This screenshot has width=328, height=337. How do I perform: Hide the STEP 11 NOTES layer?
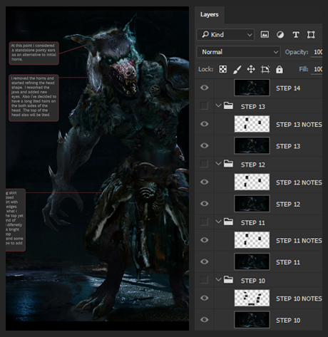(204, 240)
